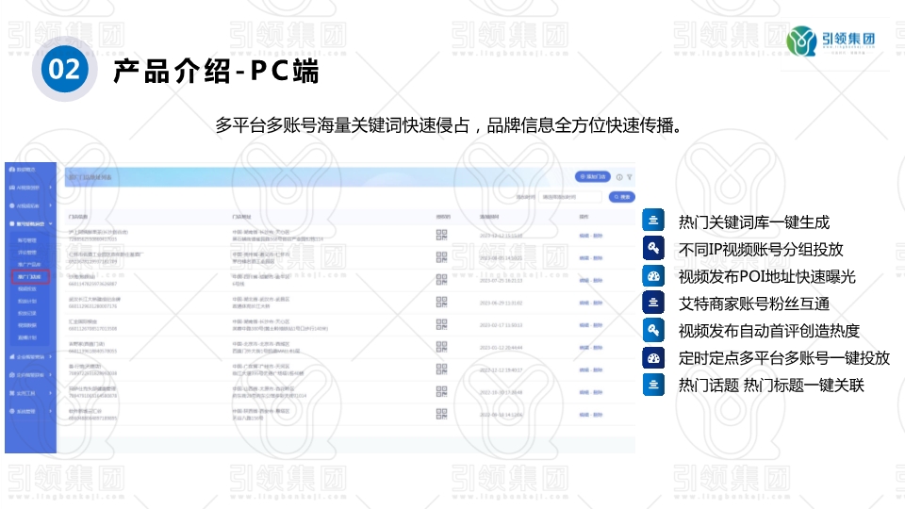
Task: Click the edit link in the first row
Action: [584, 236]
